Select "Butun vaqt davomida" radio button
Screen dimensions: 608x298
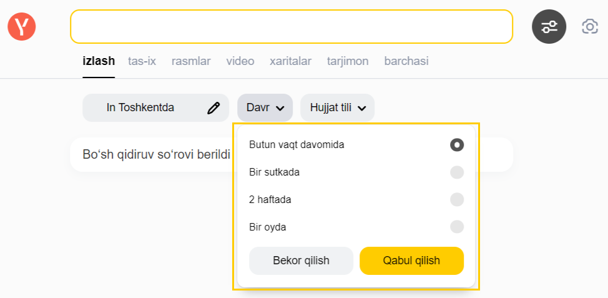click(x=457, y=145)
